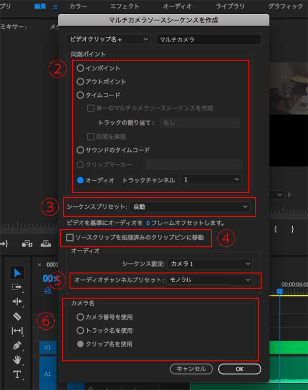This screenshot has height=390, width=308.
Task: Select the Pen tool
Action: [x=17, y=345]
